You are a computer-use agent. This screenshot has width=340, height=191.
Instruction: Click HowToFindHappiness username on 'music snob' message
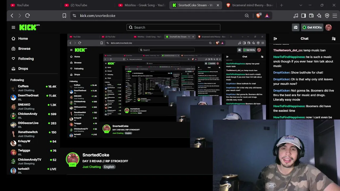click(289, 57)
